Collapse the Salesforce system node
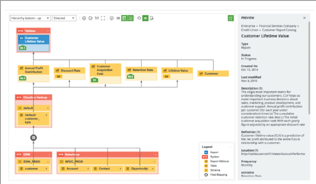The image size is (316, 184). [x=156, y=155]
